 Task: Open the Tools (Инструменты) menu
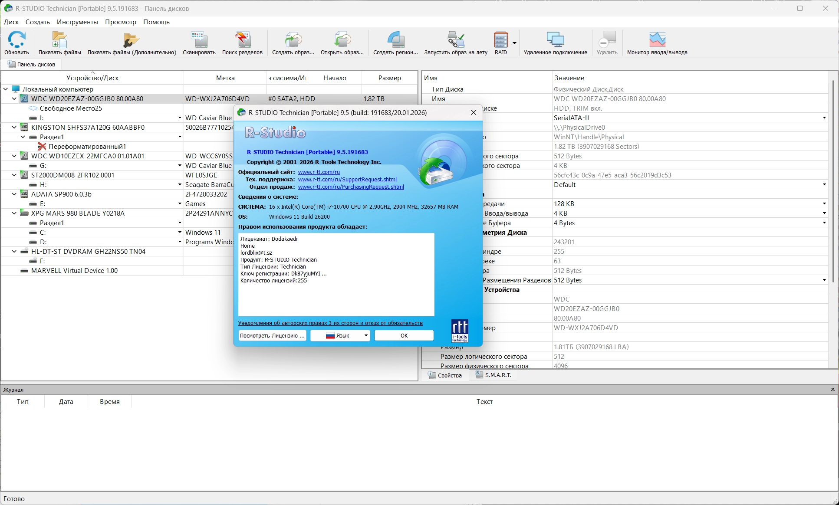(x=77, y=22)
